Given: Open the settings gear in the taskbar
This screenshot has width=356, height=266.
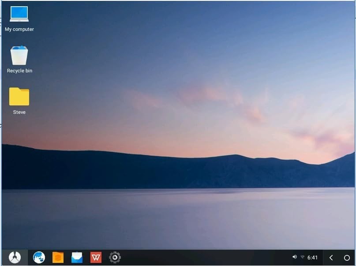Looking at the screenshot, I should (115, 257).
